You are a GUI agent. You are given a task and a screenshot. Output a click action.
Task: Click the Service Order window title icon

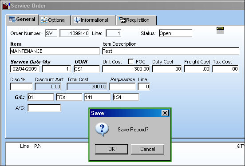pyautogui.click(x=6, y=6)
